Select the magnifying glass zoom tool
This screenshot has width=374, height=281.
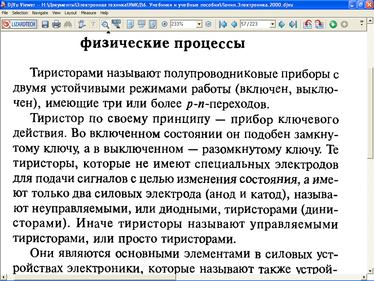click(x=105, y=24)
